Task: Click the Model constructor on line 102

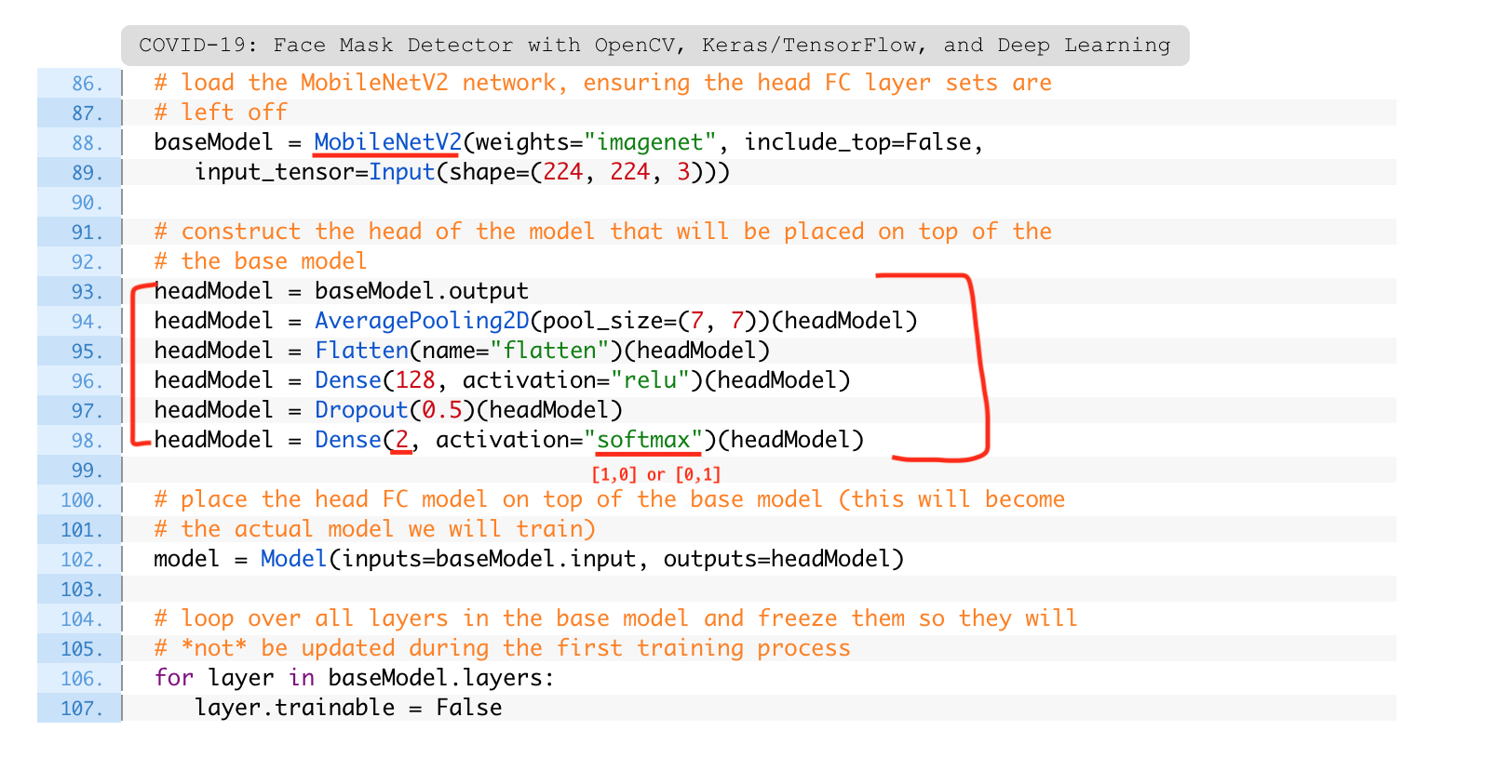Action: pos(293,559)
